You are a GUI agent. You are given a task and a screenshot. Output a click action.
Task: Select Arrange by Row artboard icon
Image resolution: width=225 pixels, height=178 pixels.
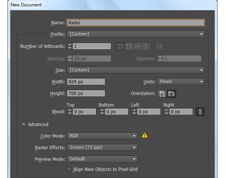pos(138,46)
